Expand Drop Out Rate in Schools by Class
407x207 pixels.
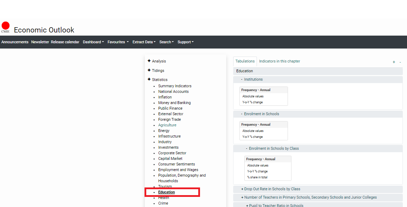(x=271, y=189)
